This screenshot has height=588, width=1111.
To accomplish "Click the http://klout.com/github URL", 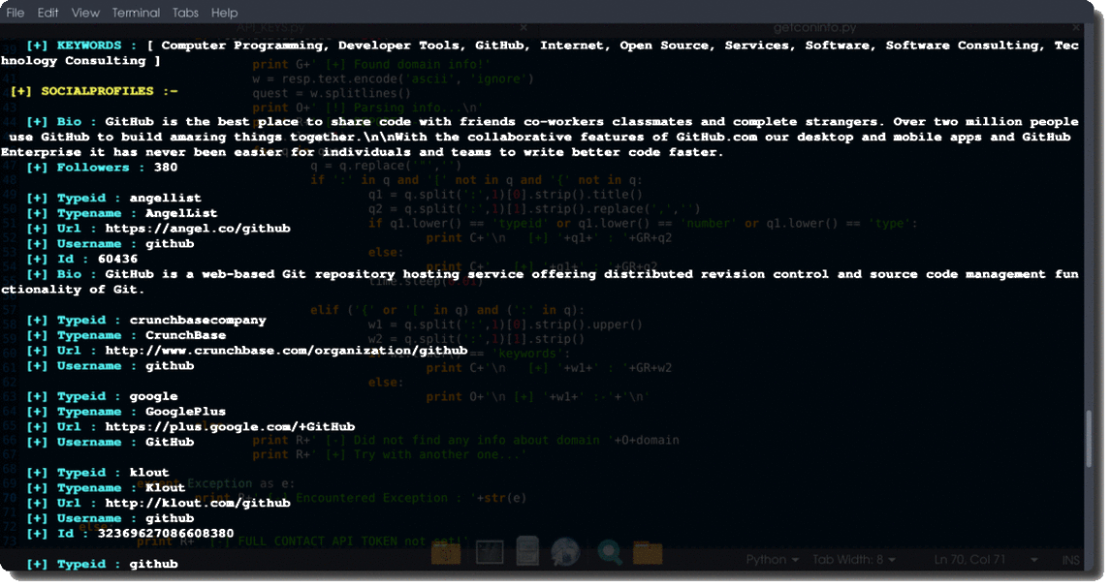I will pyautogui.click(x=198, y=503).
